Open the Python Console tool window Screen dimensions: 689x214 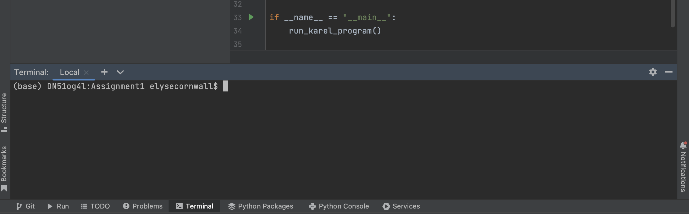[x=339, y=206]
